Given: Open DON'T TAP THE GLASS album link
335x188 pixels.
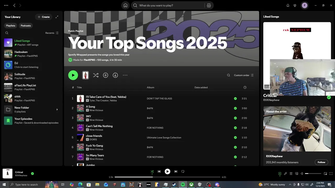Looking at the screenshot, I should coord(159,98).
